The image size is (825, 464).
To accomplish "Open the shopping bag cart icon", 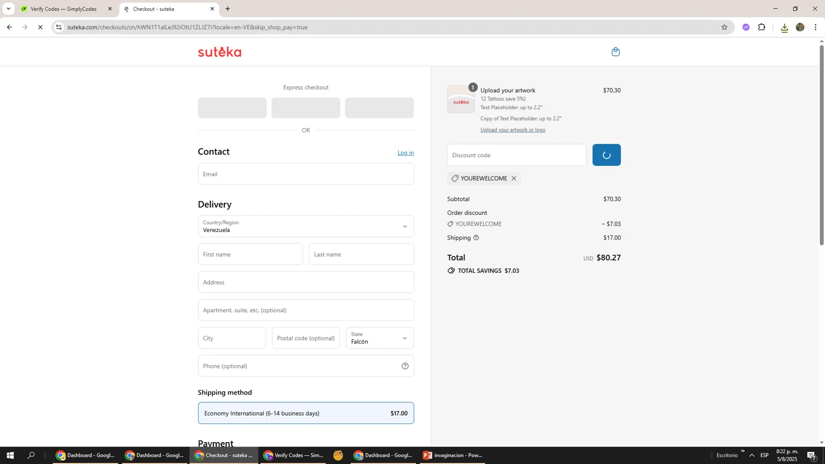I will [x=615, y=52].
